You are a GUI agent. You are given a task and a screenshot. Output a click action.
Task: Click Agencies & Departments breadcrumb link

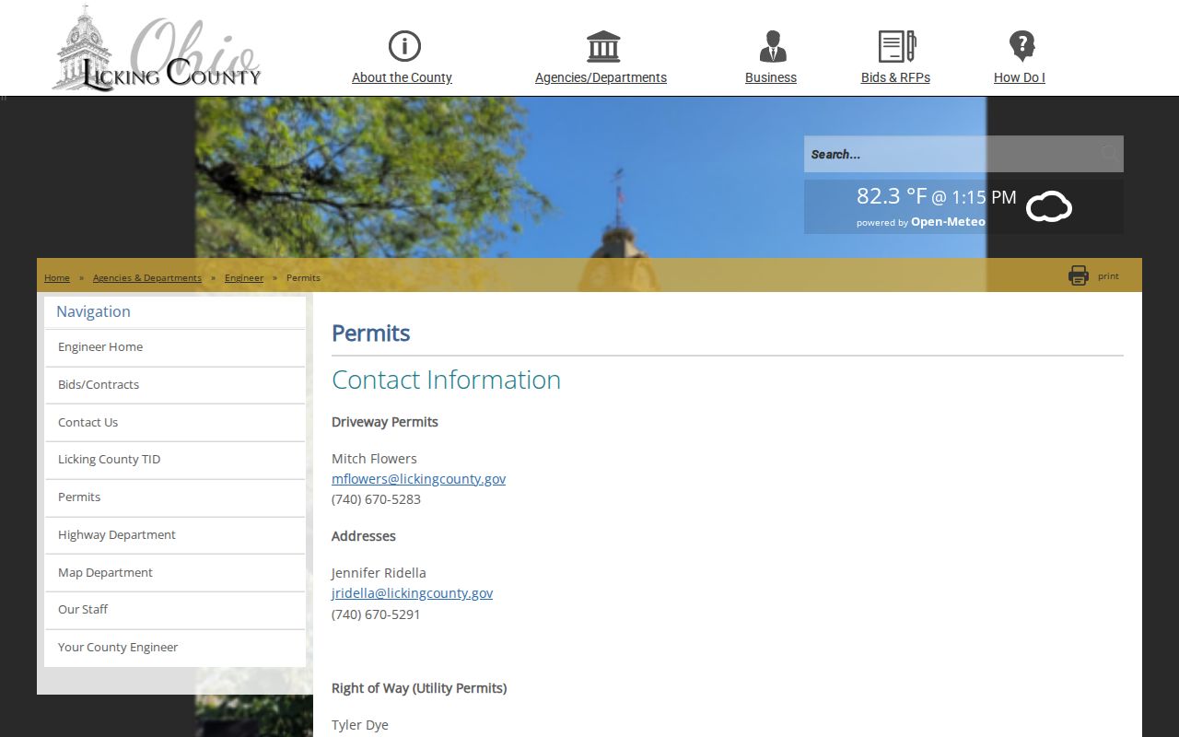(147, 277)
